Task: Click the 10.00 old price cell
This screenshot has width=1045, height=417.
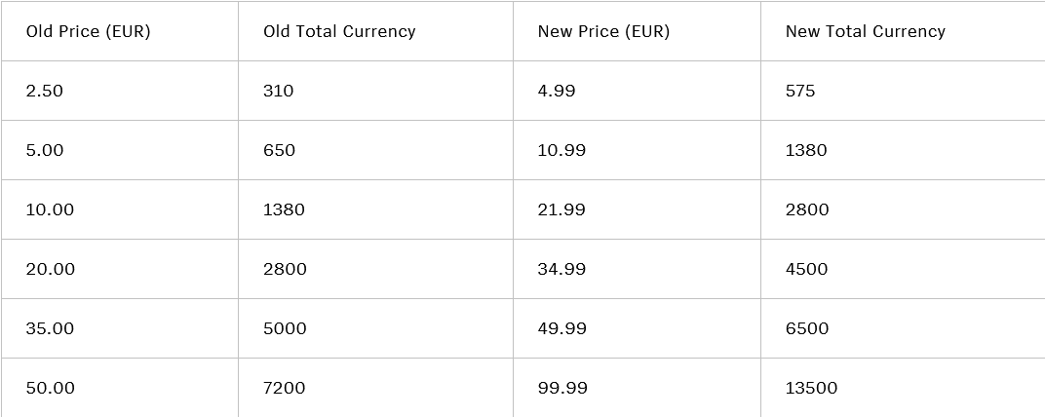Action: (50, 209)
